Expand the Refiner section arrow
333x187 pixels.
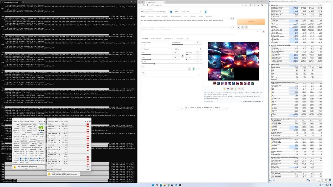200,49
